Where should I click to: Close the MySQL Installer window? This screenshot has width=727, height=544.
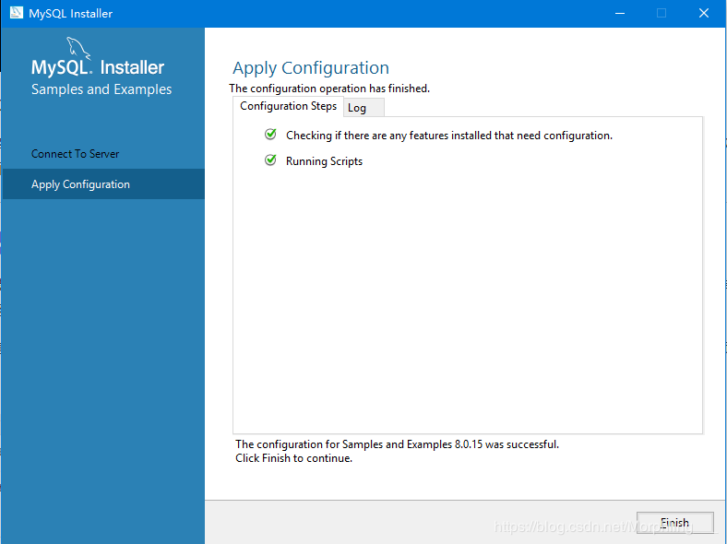704,14
